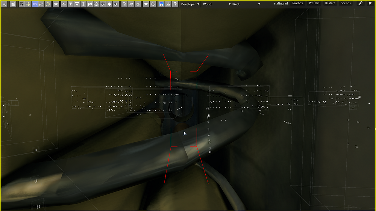Image resolution: width=376 pixels, height=211 pixels.
Task: Save the scene with floppy disk icon
Action: [x=161, y=4]
